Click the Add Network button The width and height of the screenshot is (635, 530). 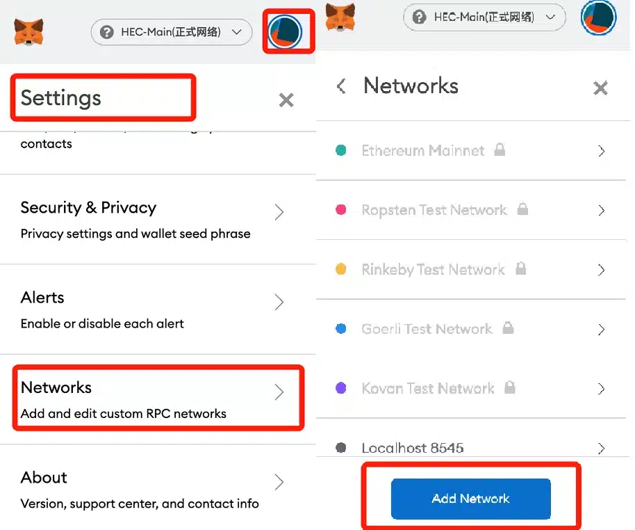click(x=470, y=499)
